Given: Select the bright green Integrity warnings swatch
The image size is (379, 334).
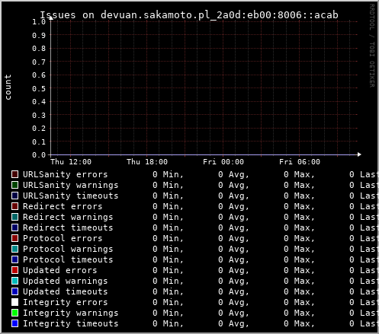Looking at the screenshot, I should [15, 313].
